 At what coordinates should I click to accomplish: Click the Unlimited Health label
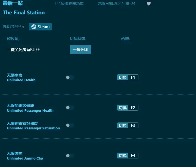pyautogui.click(x=21, y=80)
